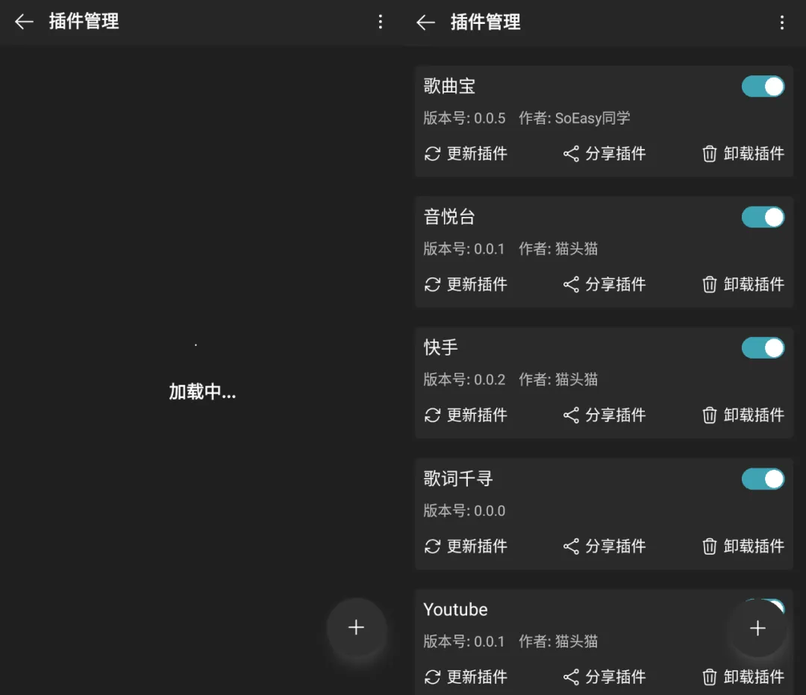Tap the plus button on the loading screen
This screenshot has height=695, width=806.
coord(356,627)
